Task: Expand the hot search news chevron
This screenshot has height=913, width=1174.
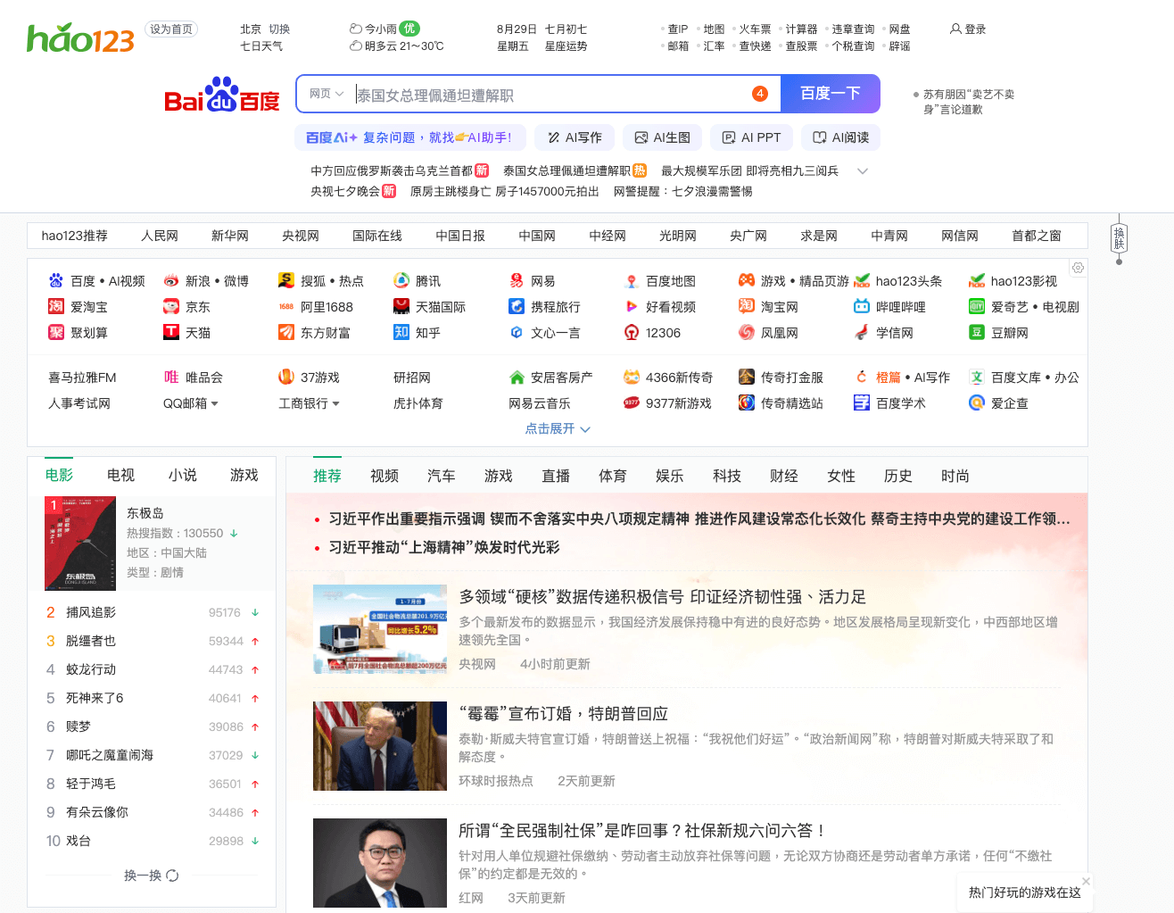Action: (862, 171)
